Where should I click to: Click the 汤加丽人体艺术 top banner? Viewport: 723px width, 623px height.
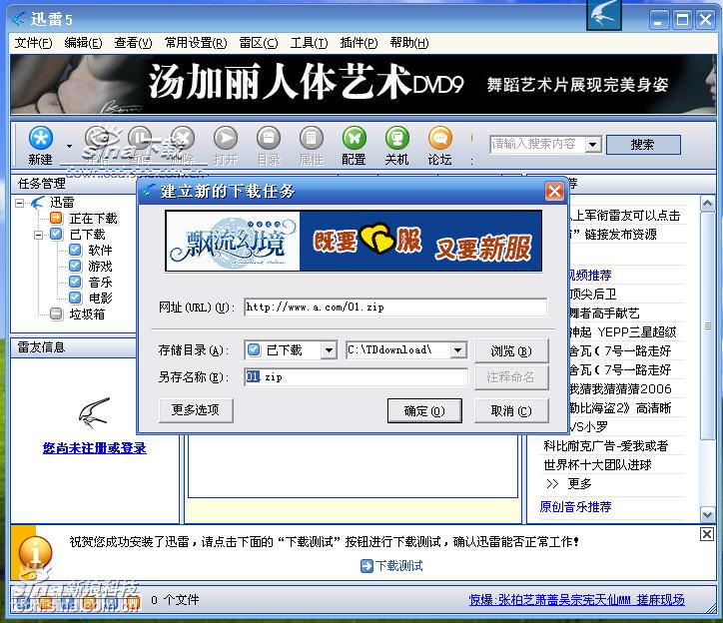(363, 85)
